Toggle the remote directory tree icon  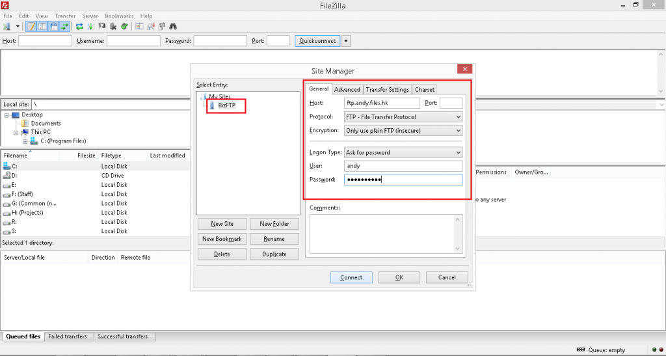(53, 26)
